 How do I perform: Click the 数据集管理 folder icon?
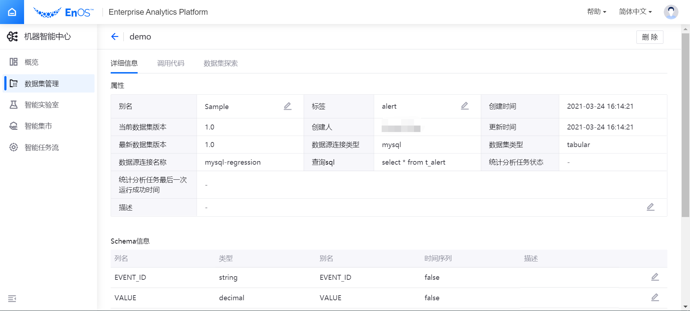pyautogui.click(x=14, y=83)
